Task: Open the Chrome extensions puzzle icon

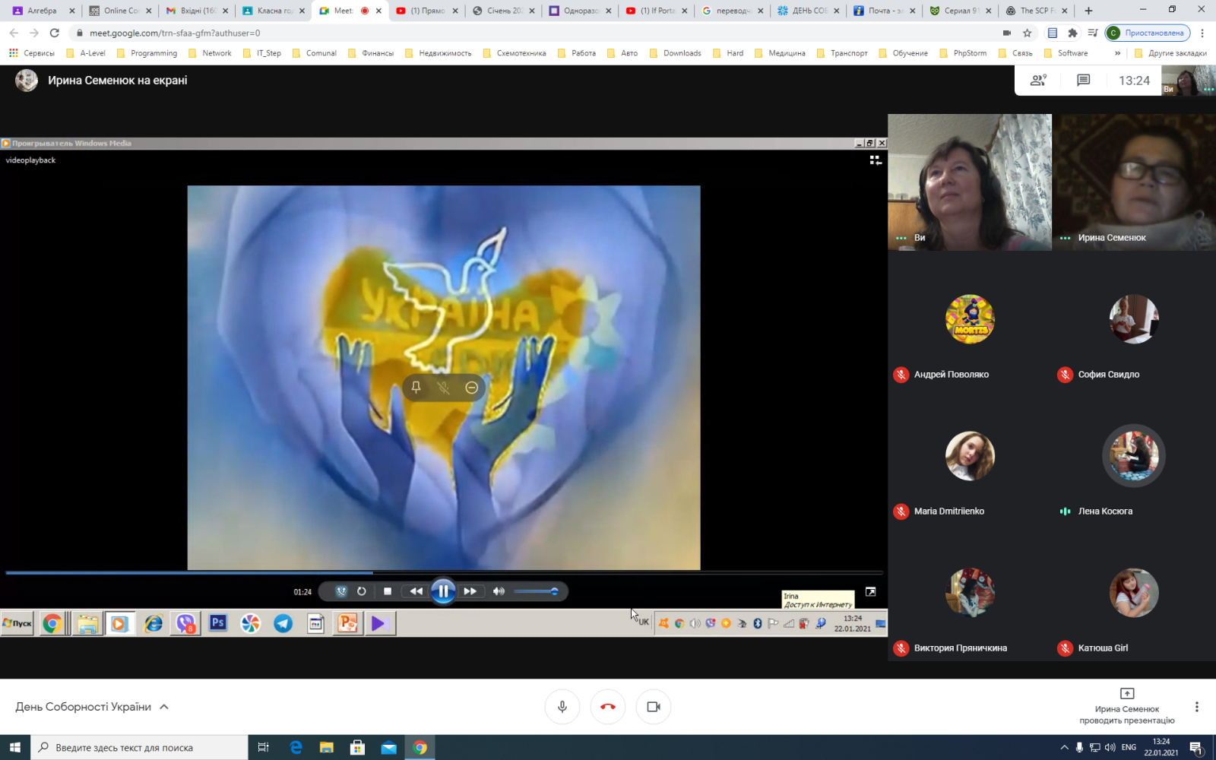Action: point(1072,33)
